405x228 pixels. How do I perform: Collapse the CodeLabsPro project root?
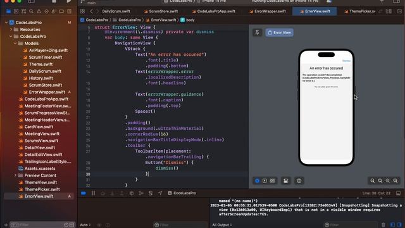coord(6,23)
